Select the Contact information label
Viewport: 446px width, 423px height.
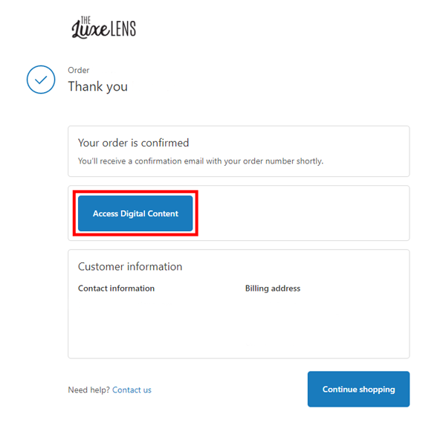(116, 288)
